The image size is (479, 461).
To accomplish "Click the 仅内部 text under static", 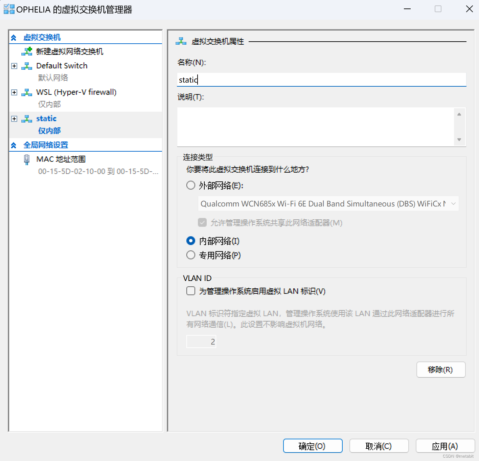I will (x=49, y=131).
